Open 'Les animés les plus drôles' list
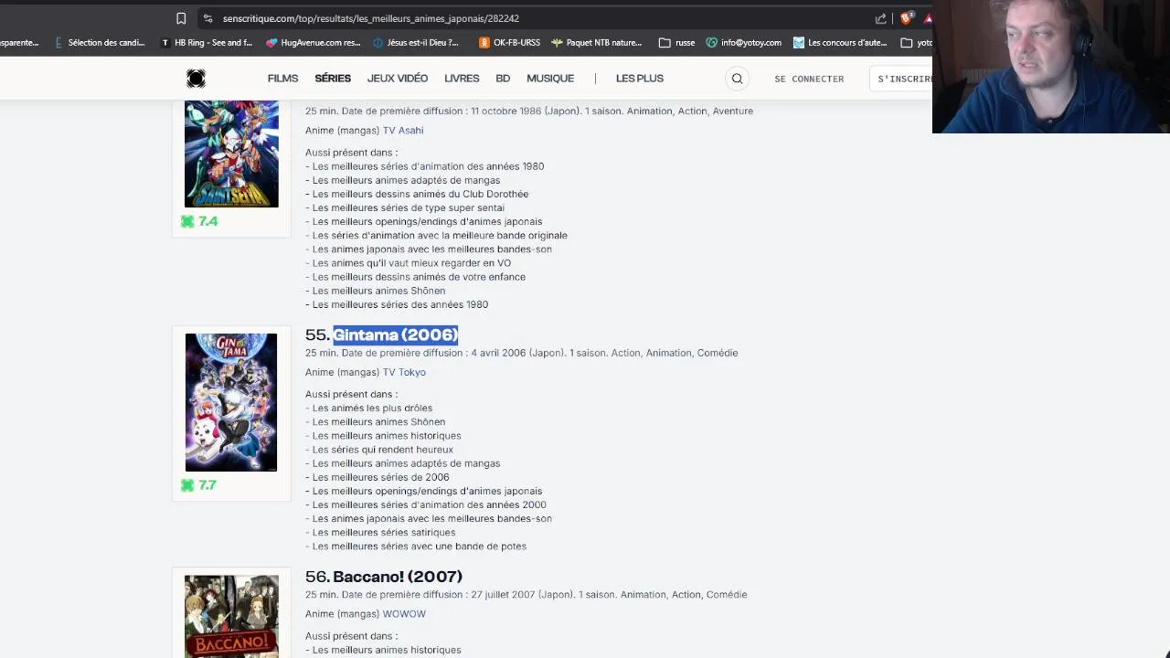1170x658 pixels. [372, 409]
